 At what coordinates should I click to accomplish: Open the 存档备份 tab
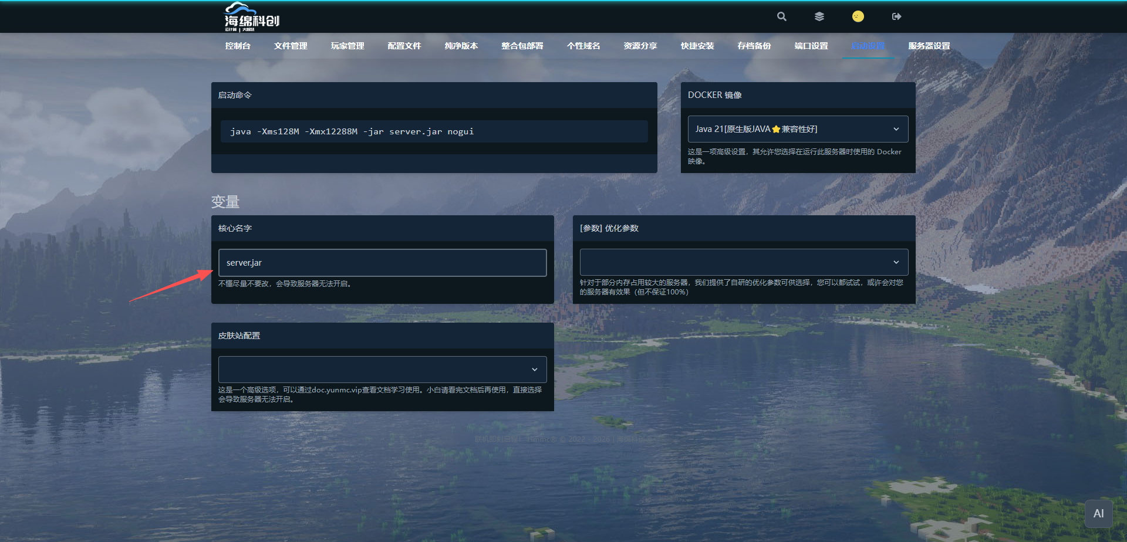point(754,46)
